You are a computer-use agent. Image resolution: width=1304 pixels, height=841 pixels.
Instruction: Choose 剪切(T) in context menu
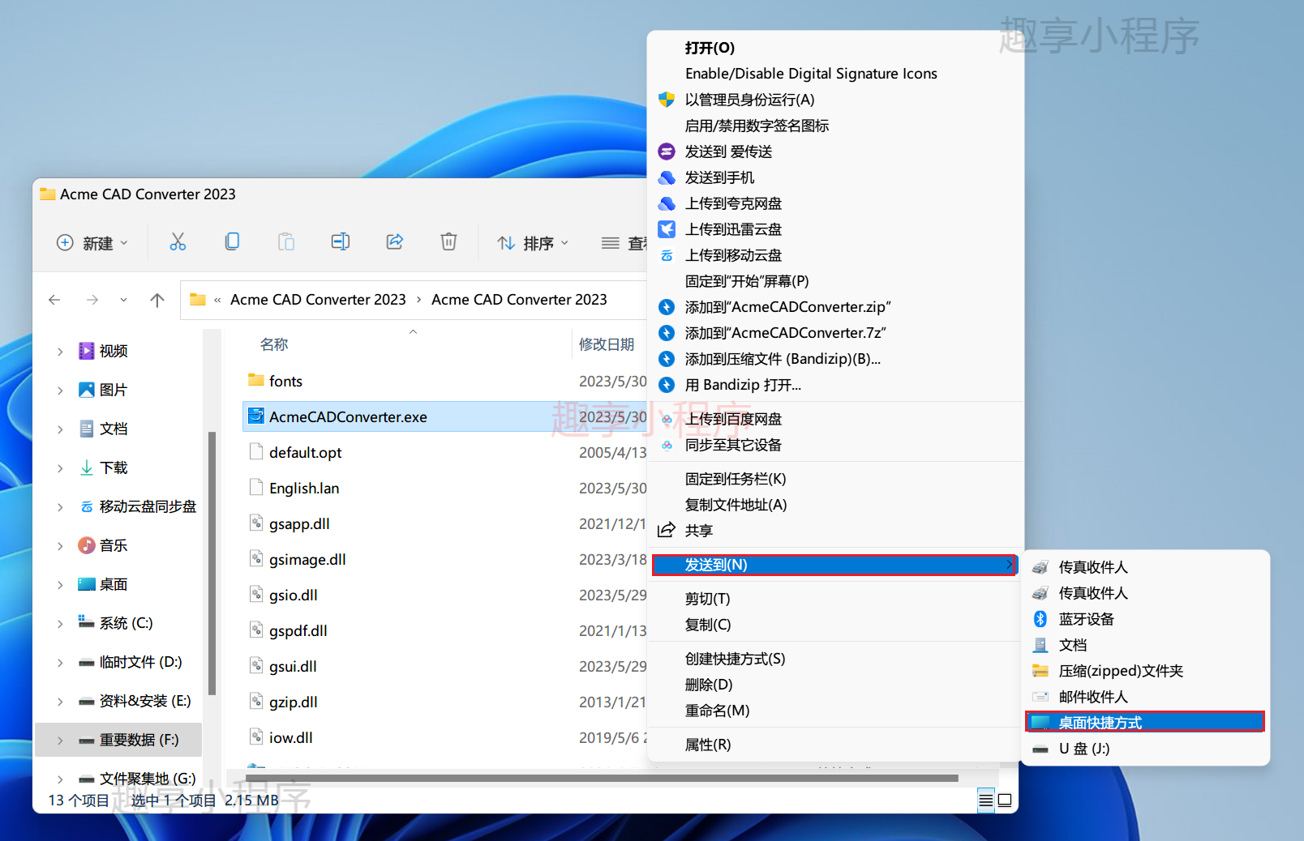[x=835, y=599]
